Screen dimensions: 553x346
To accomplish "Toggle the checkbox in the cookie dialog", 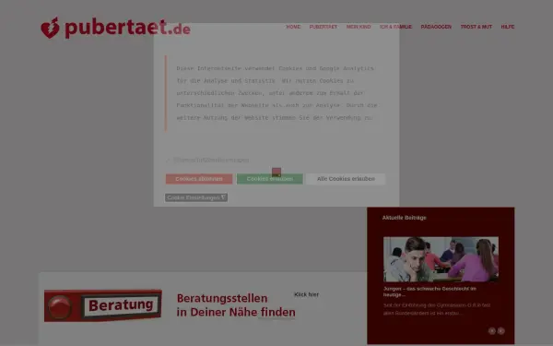I will 168,161.
